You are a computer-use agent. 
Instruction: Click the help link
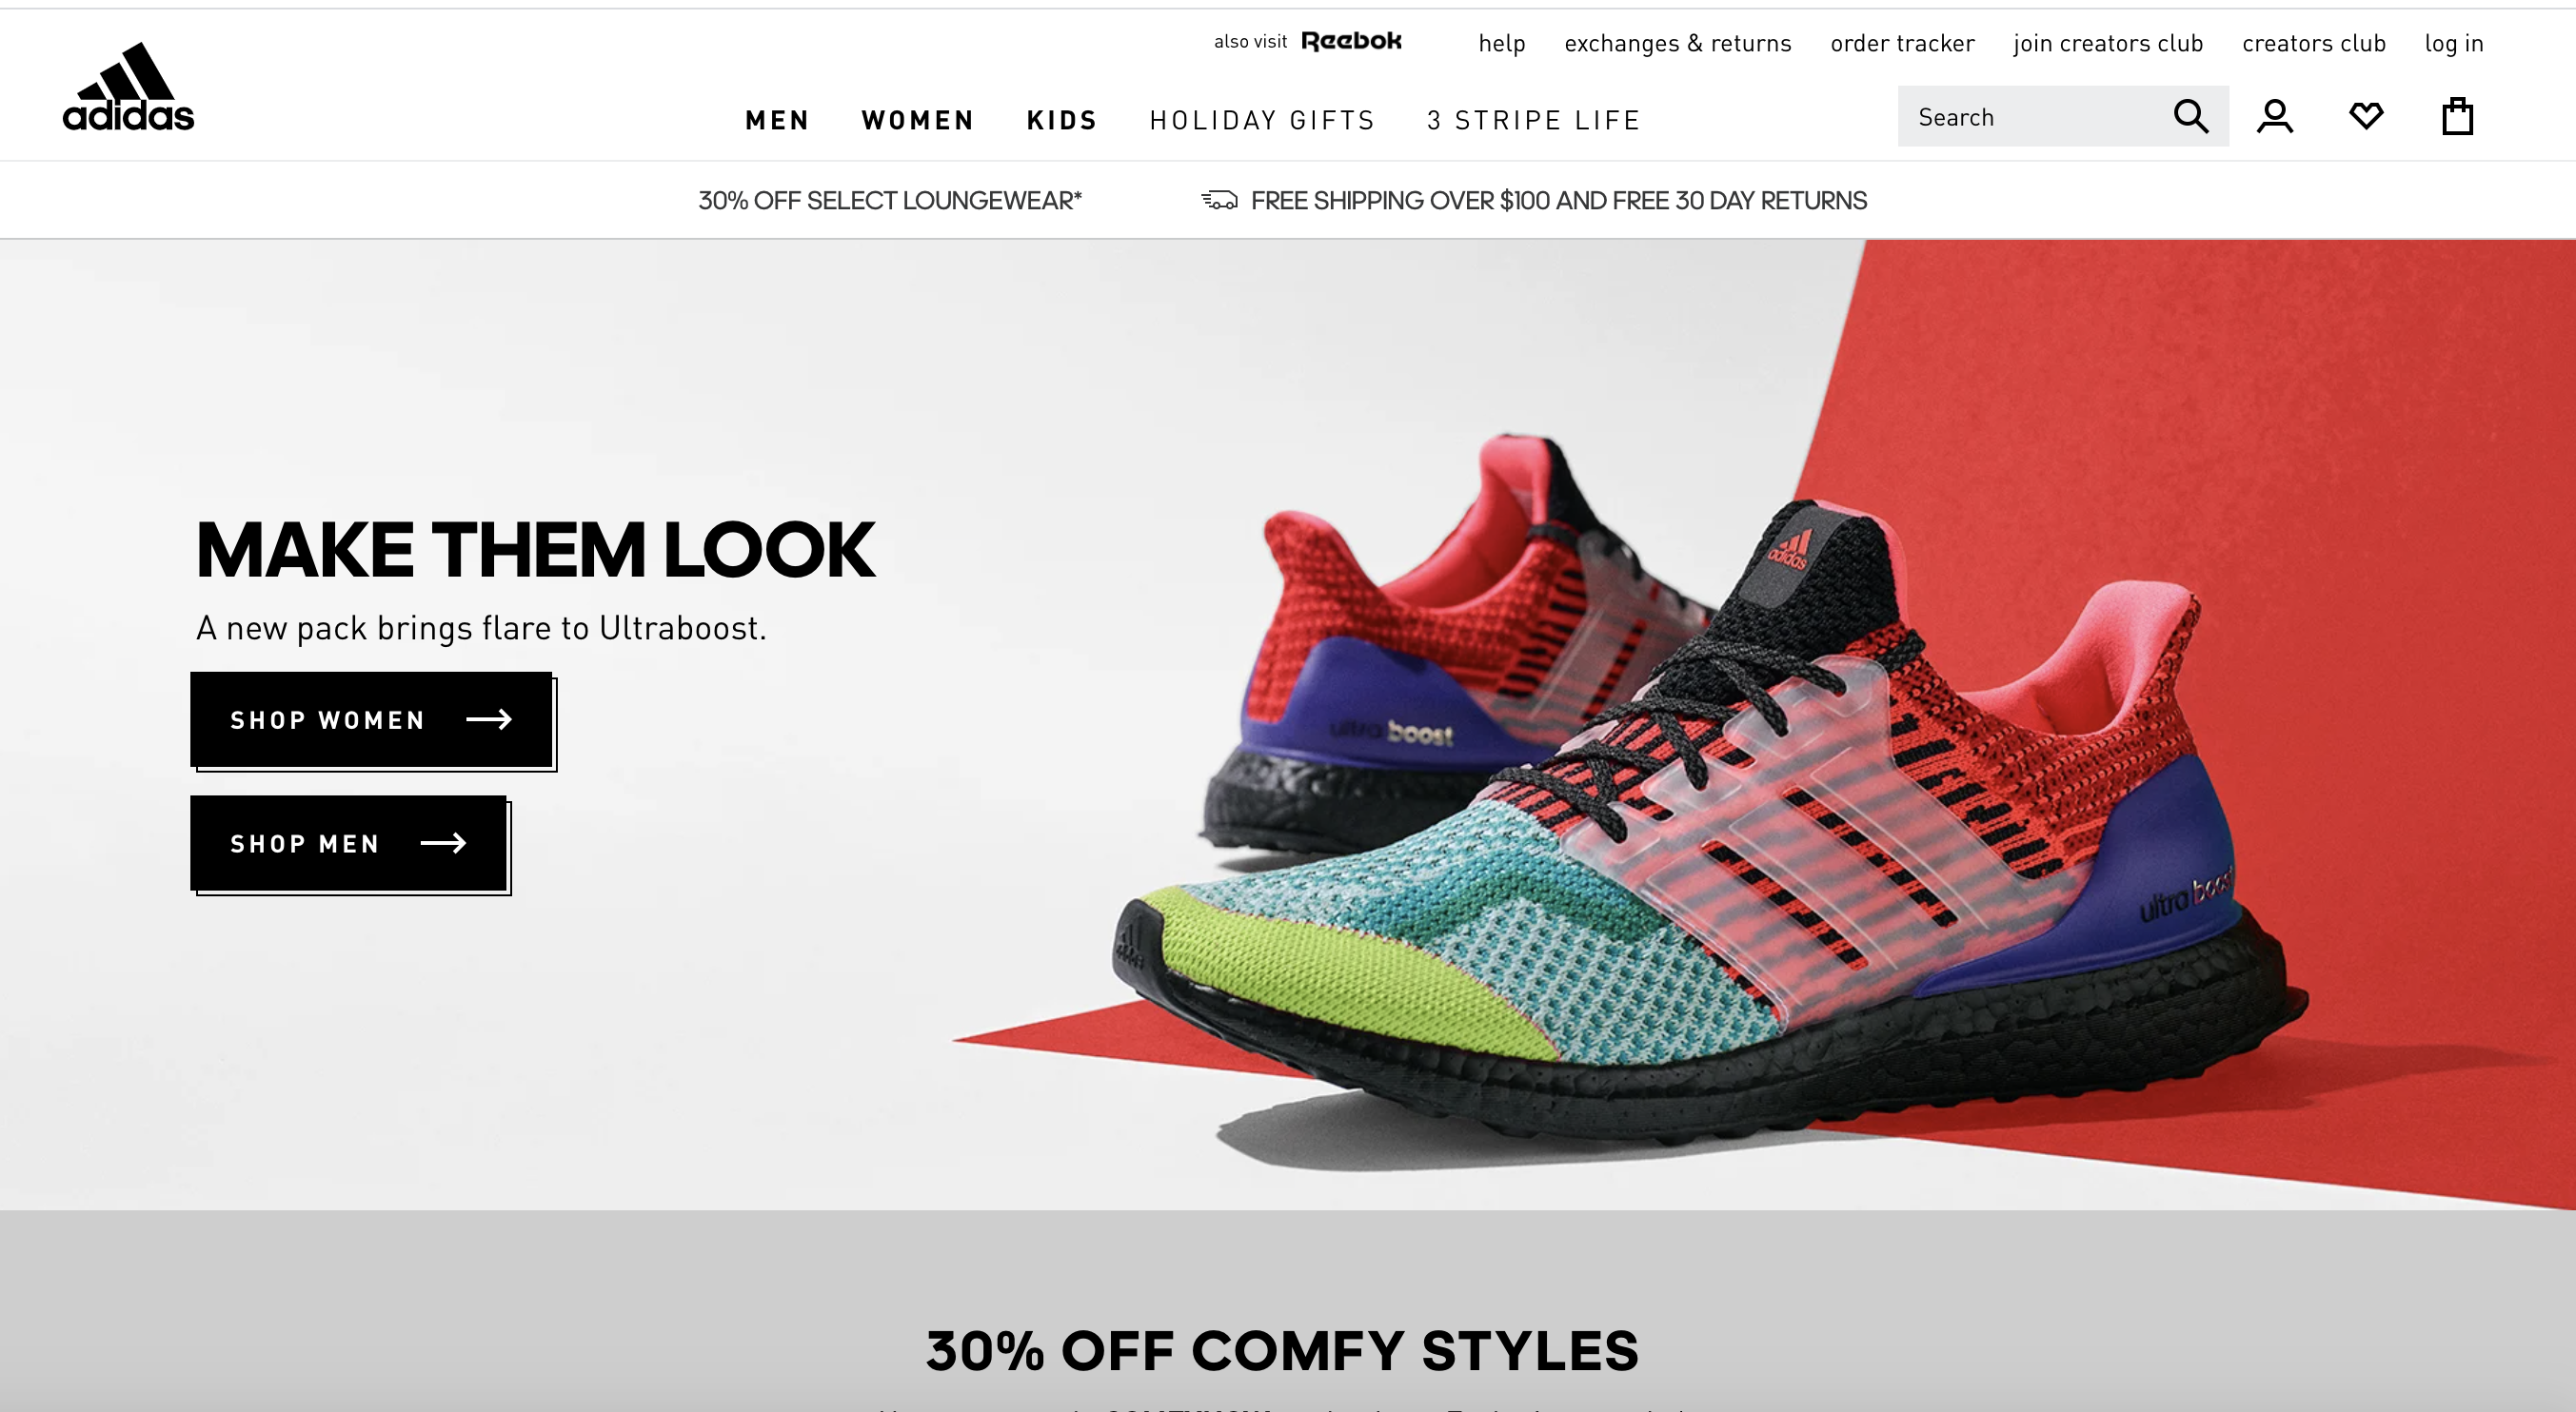click(x=1502, y=43)
